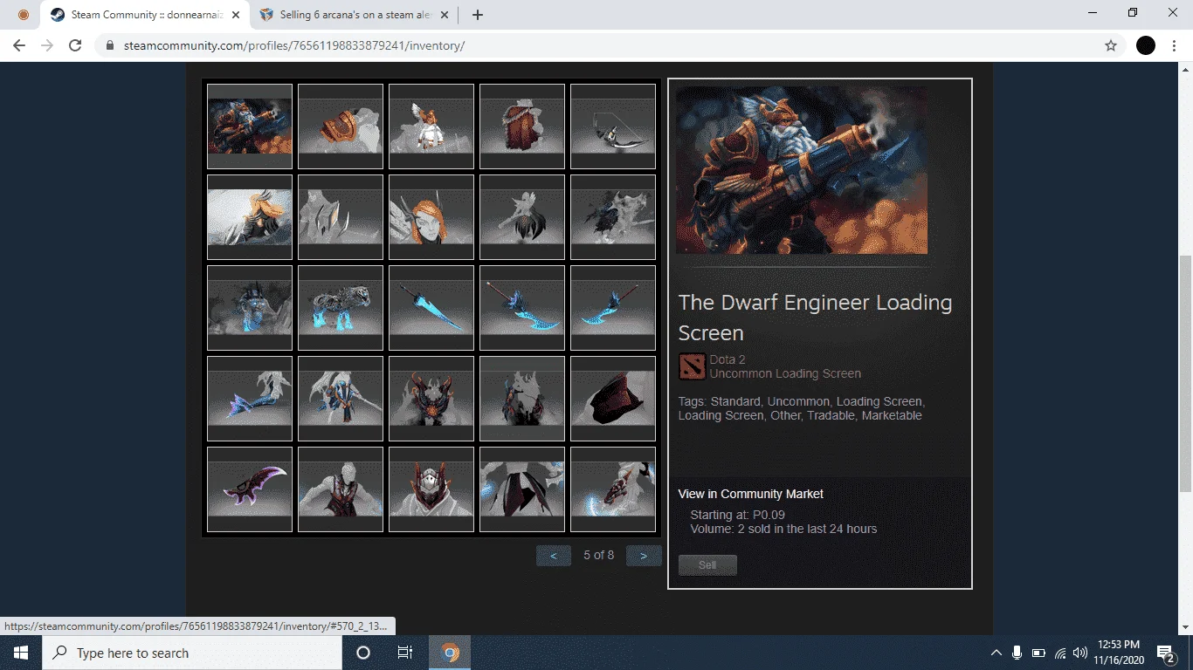Select the orange shoulder armor item
Screen dimensions: 1193x670
coord(341,126)
